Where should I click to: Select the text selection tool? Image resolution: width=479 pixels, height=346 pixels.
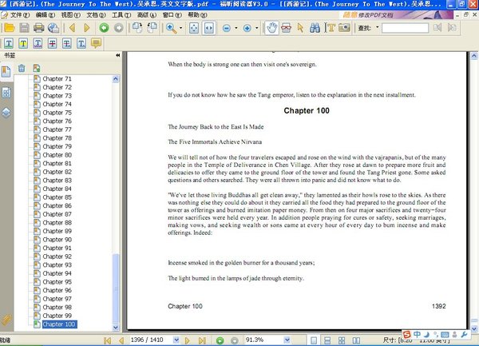[x=330, y=28]
